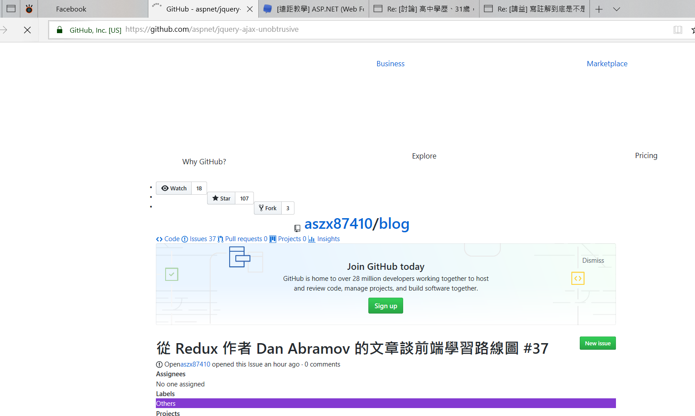Open the Pricing link
This screenshot has height=416, width=695.
(646, 155)
